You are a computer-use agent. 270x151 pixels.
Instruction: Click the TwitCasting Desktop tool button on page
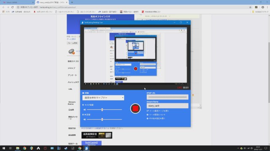(92, 143)
